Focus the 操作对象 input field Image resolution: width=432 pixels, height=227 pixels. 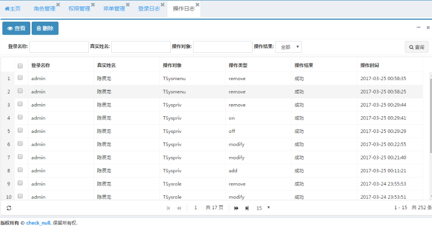223,47
